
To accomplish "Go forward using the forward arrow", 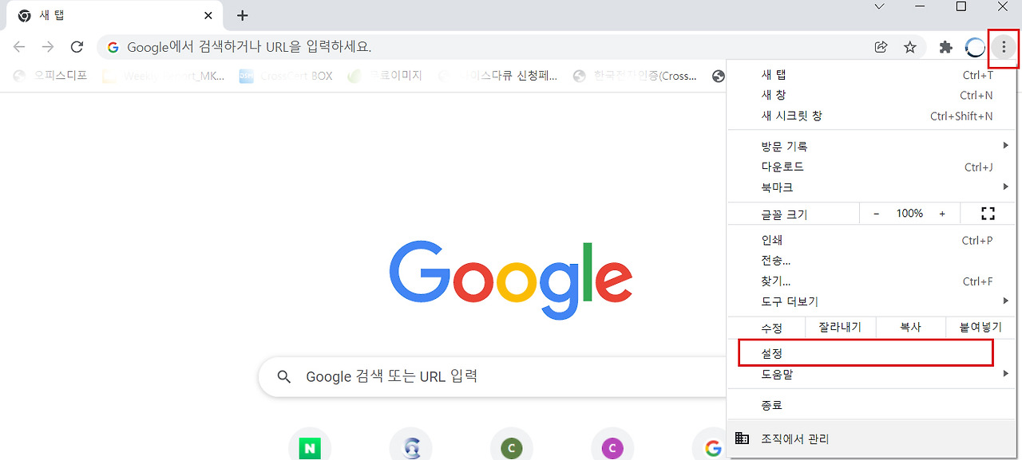I will point(48,47).
